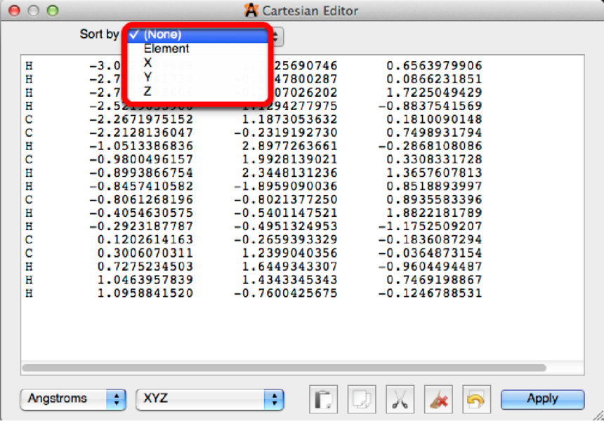Click the value 2.8977263661
This screenshot has width=604, height=421.
[289, 146]
